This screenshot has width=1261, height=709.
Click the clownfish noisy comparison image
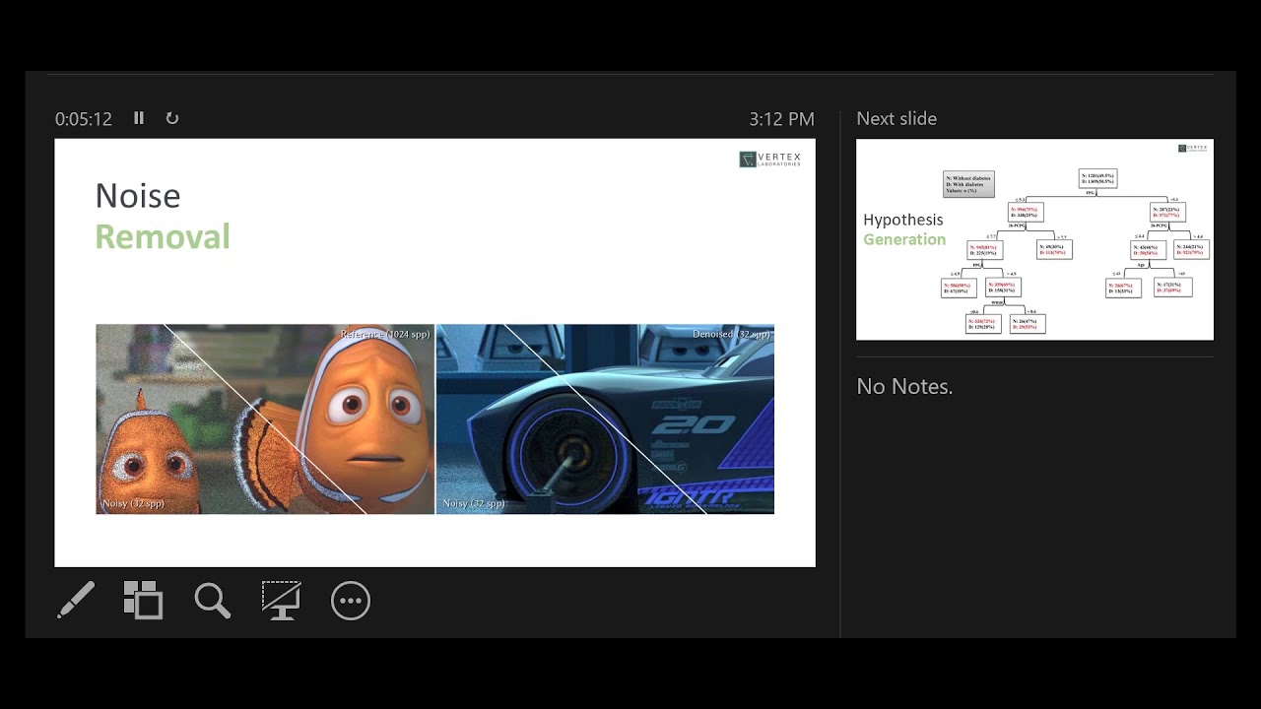[265, 419]
